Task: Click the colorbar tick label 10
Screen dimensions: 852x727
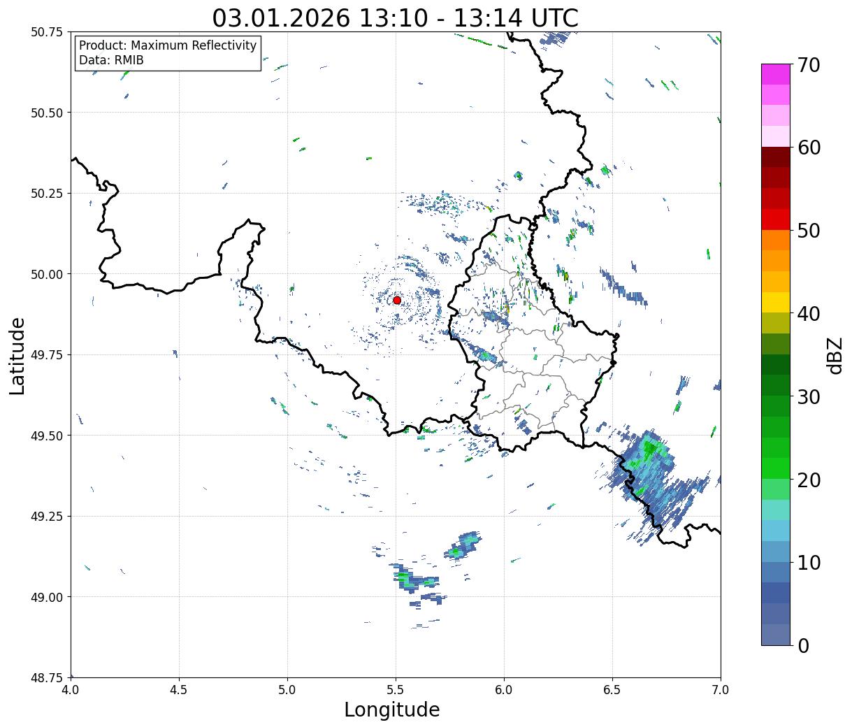Action: (x=809, y=563)
